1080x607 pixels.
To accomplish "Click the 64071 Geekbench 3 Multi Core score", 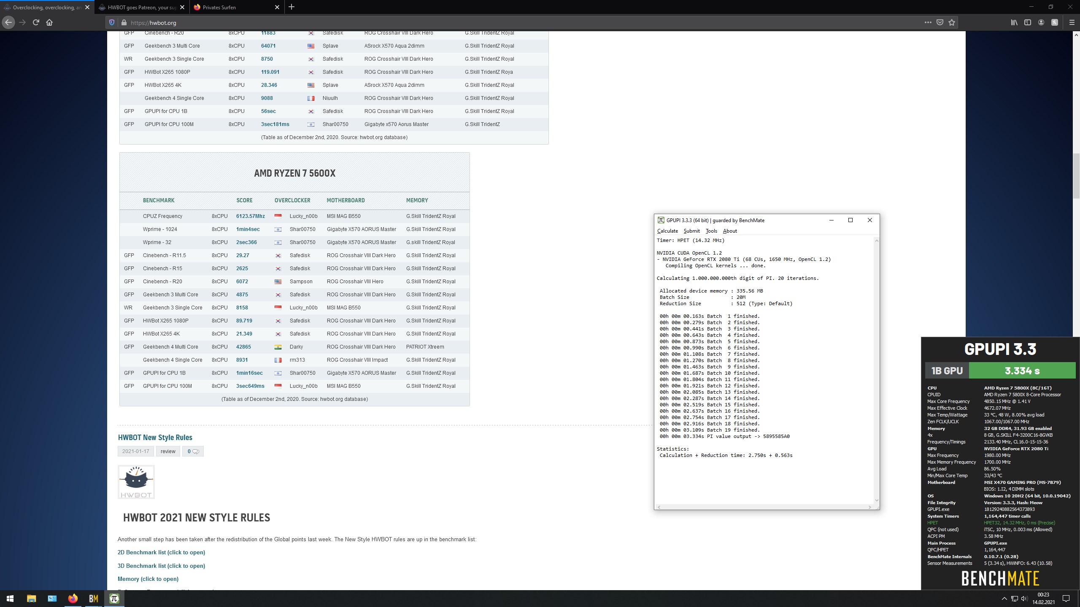I will click(268, 46).
